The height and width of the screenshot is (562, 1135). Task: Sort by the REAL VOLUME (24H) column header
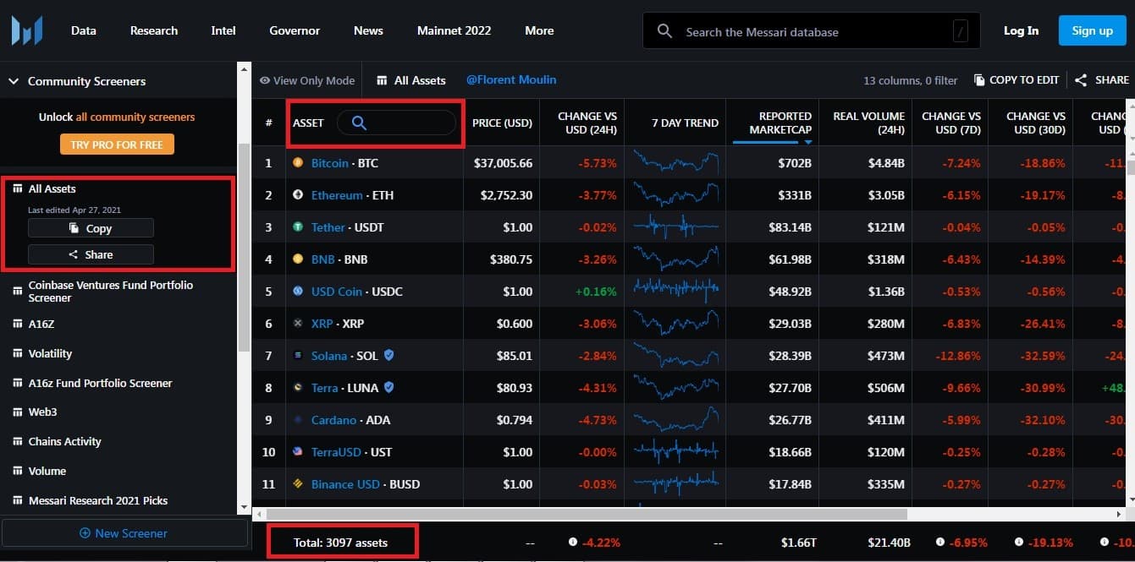[x=868, y=123]
